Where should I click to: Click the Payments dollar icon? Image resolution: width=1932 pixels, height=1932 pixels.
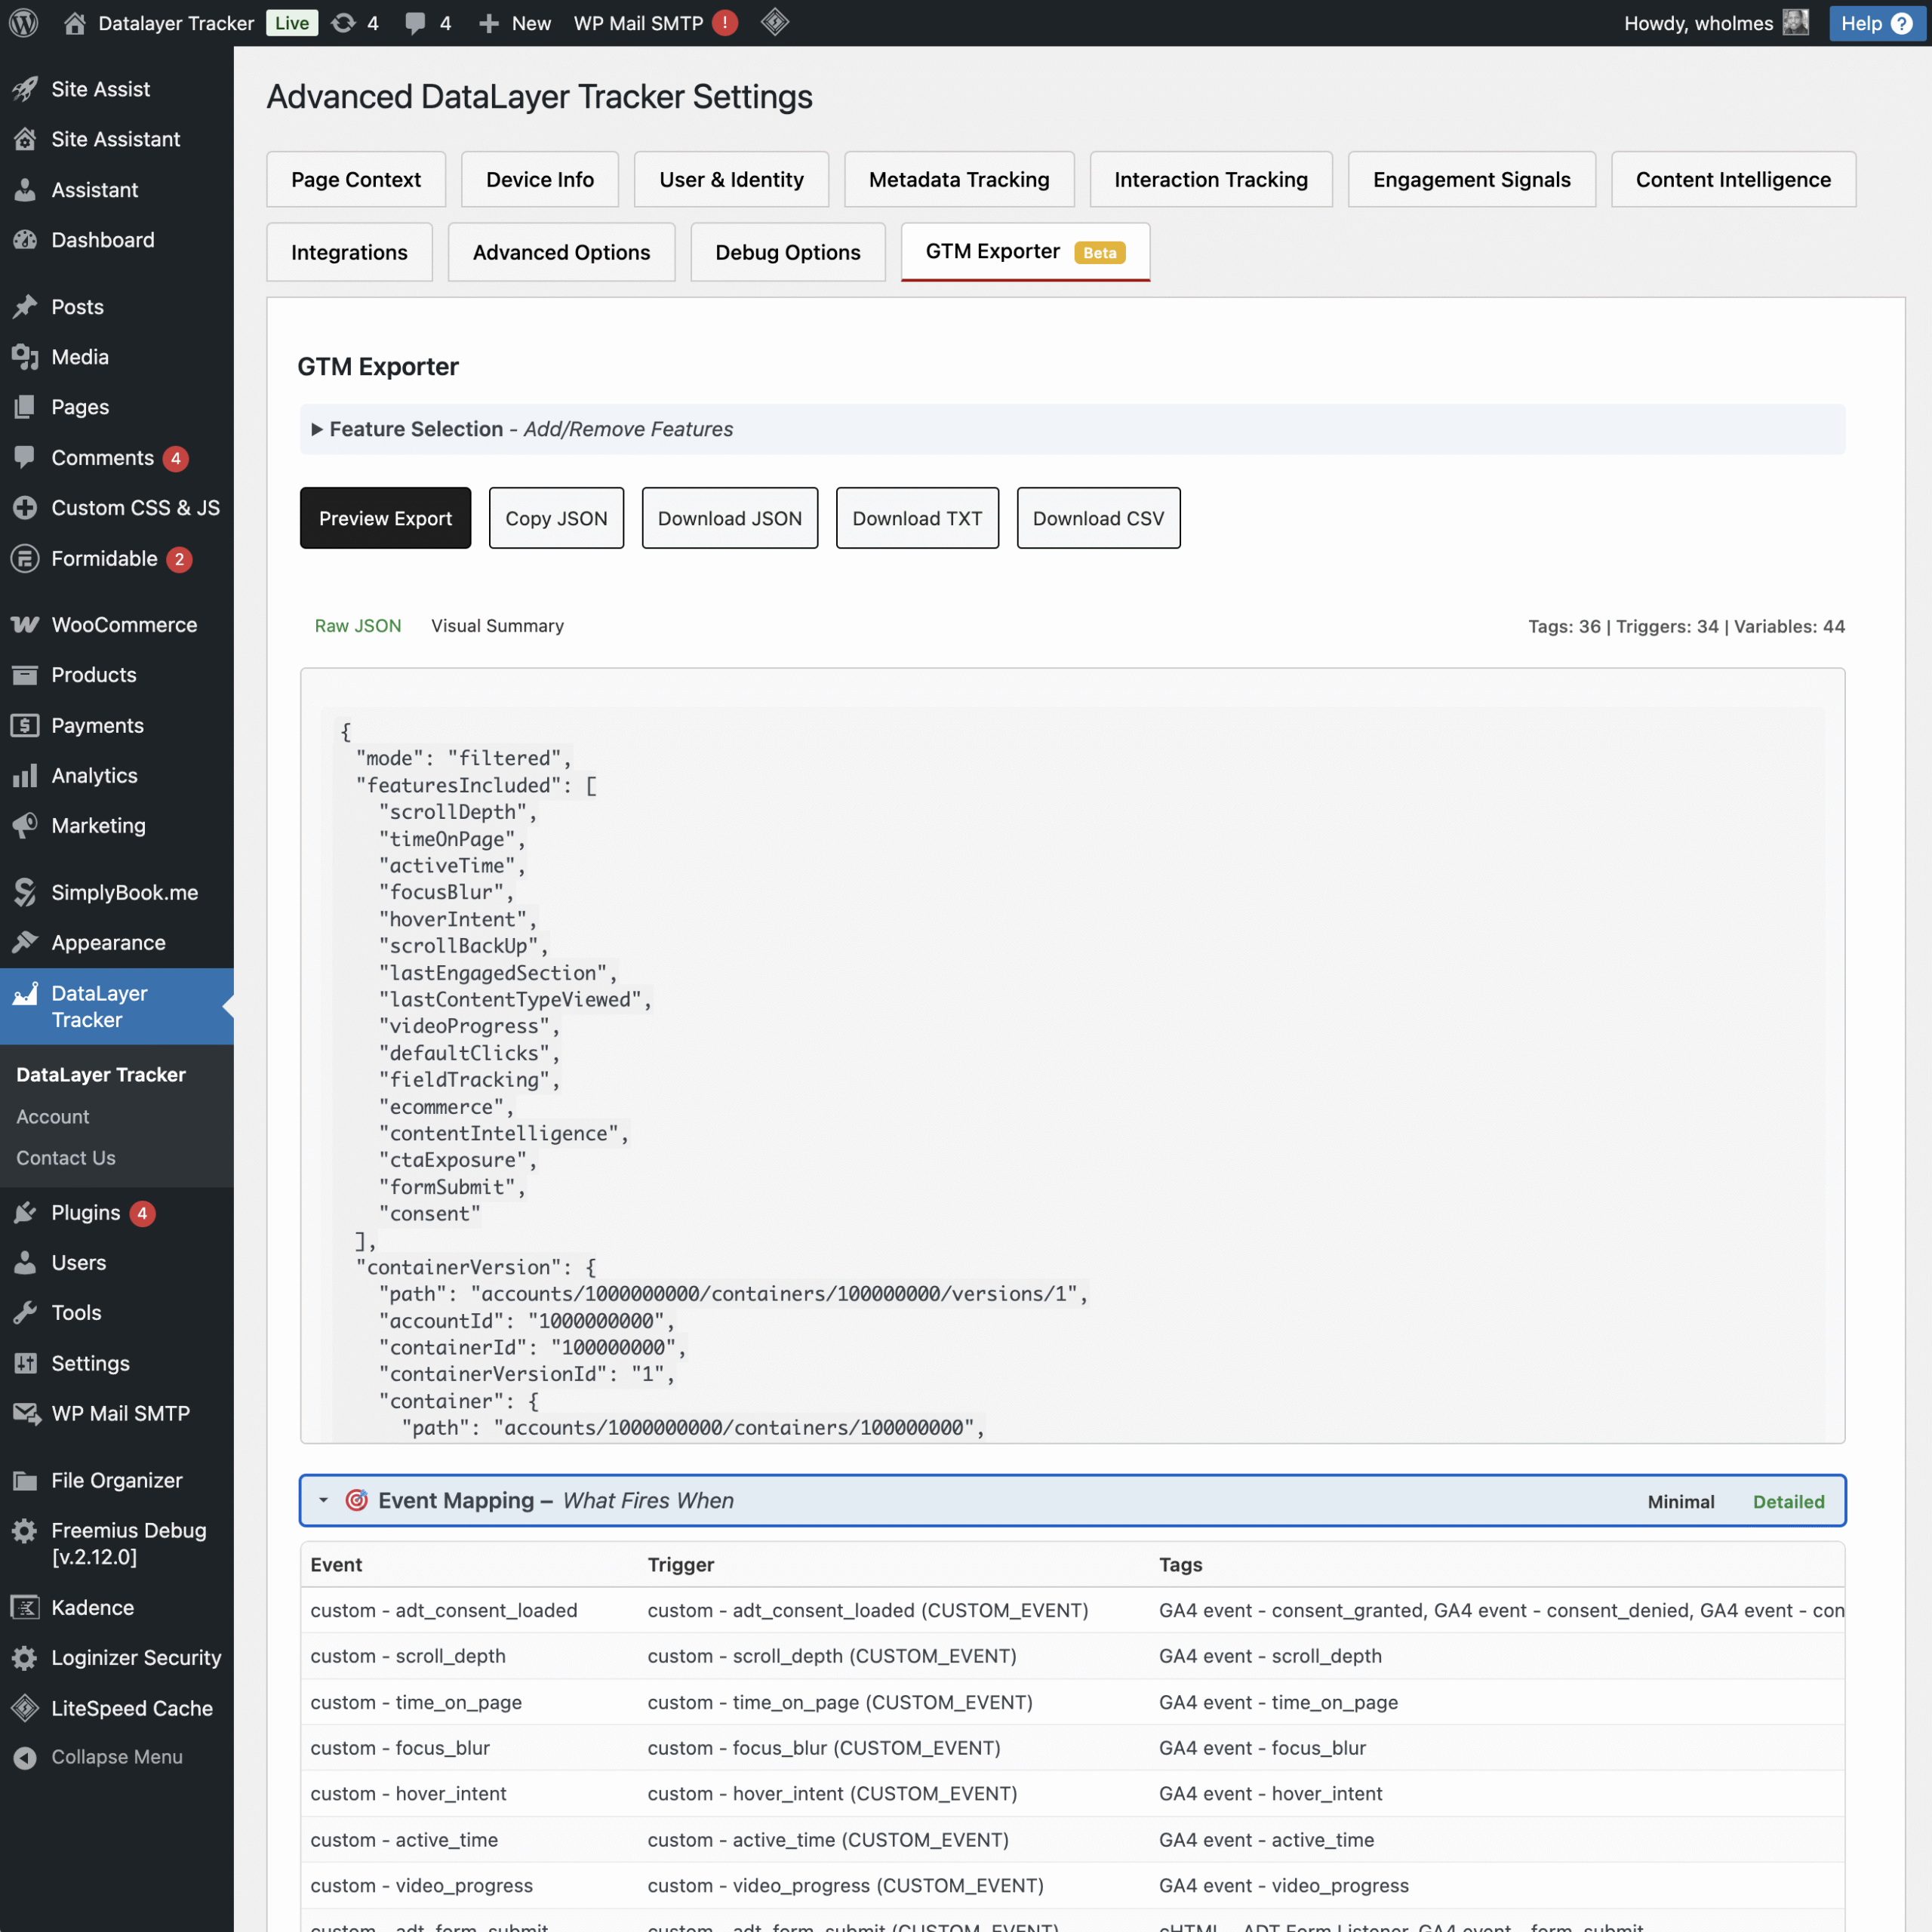[25, 726]
